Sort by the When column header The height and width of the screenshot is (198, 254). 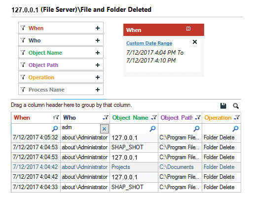pyautogui.click(x=22, y=118)
